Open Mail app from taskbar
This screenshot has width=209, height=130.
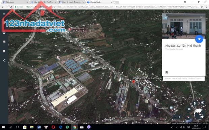point(82,127)
